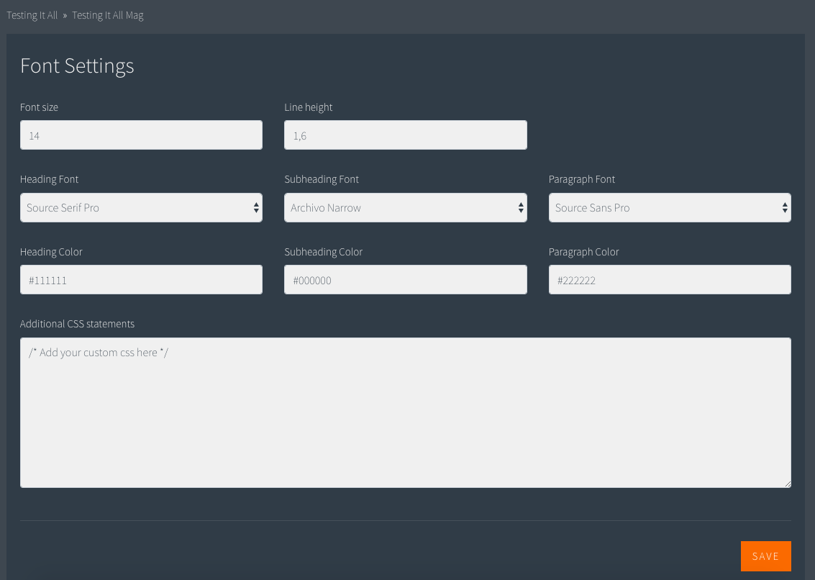Expand the Subheading Font selector
The width and height of the screenshot is (815, 580).
(x=406, y=207)
